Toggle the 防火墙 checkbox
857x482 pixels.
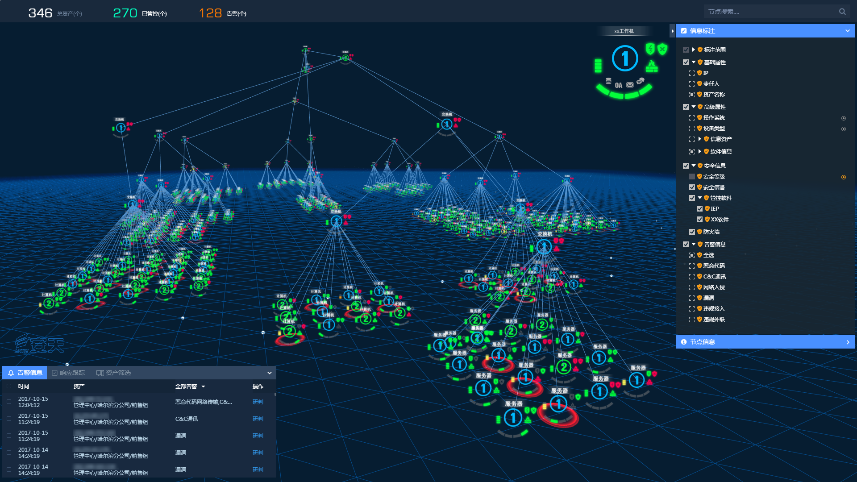coord(692,232)
